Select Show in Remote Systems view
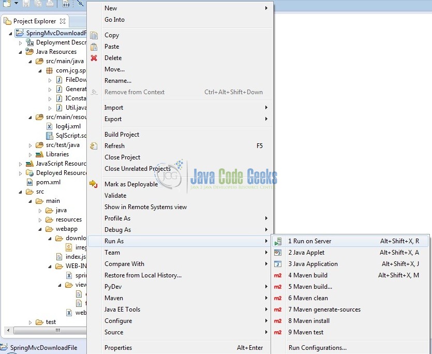The image size is (432, 354). pos(180,207)
